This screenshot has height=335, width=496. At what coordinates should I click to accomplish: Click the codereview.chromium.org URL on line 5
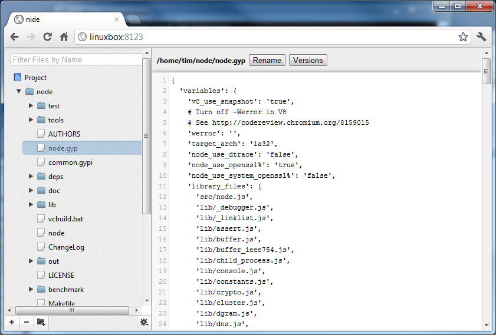pyautogui.click(x=290, y=122)
